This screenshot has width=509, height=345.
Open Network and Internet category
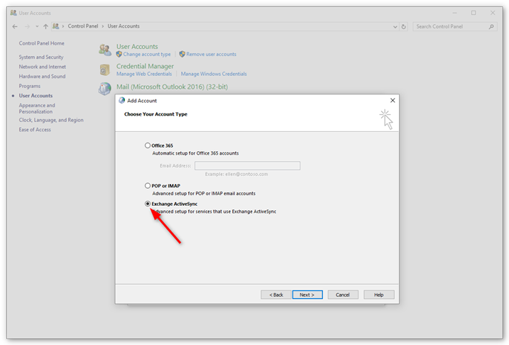click(x=42, y=67)
